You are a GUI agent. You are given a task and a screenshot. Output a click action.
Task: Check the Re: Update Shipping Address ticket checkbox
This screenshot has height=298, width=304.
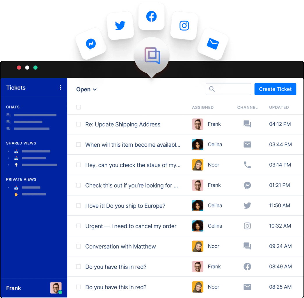[78, 124]
